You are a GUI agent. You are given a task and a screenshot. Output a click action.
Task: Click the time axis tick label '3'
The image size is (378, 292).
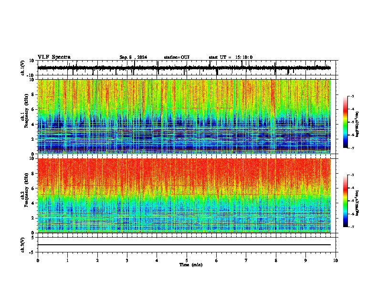coord(127,261)
